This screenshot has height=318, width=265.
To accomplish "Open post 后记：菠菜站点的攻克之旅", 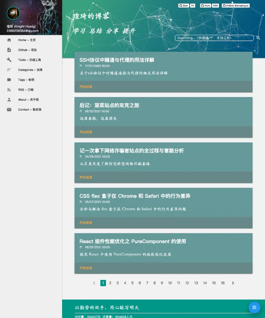I will pyautogui.click(x=109, y=105).
